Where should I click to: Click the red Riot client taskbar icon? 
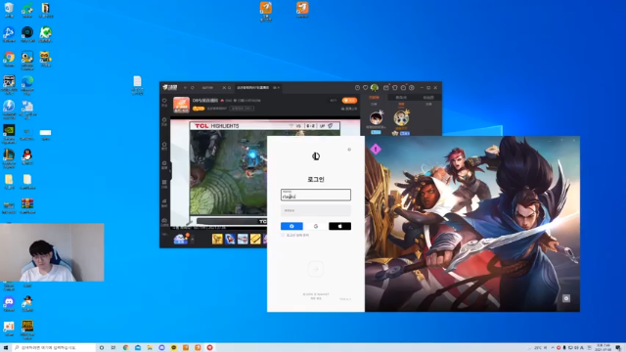pos(209,348)
